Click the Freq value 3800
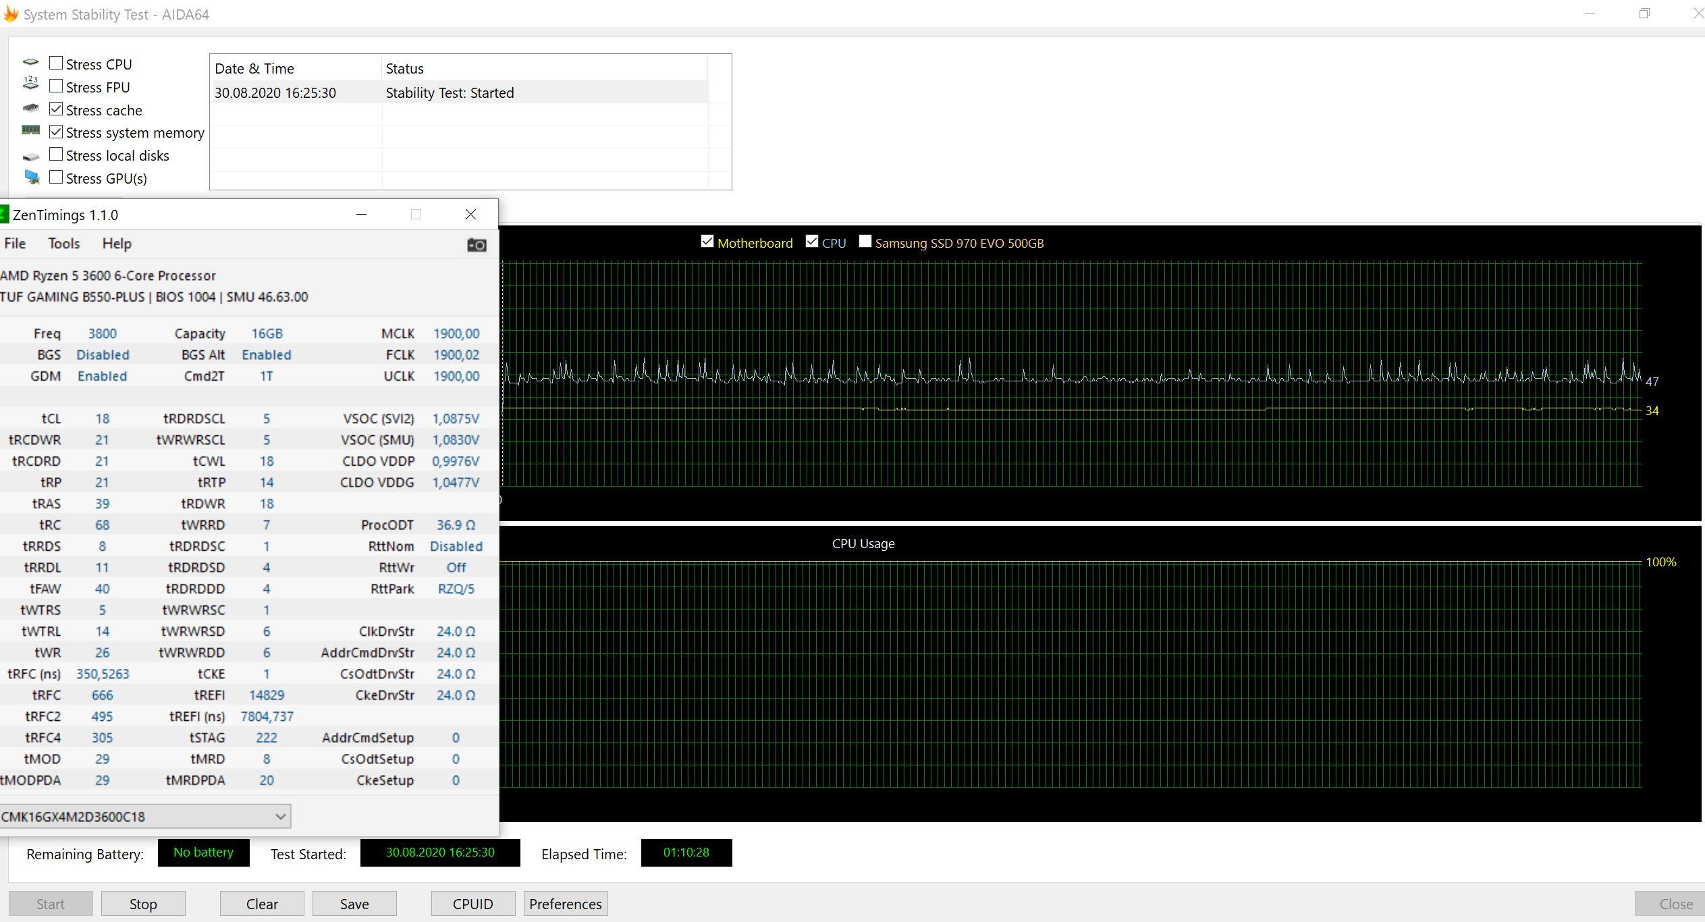Image resolution: width=1705 pixels, height=922 pixels. [x=103, y=333]
